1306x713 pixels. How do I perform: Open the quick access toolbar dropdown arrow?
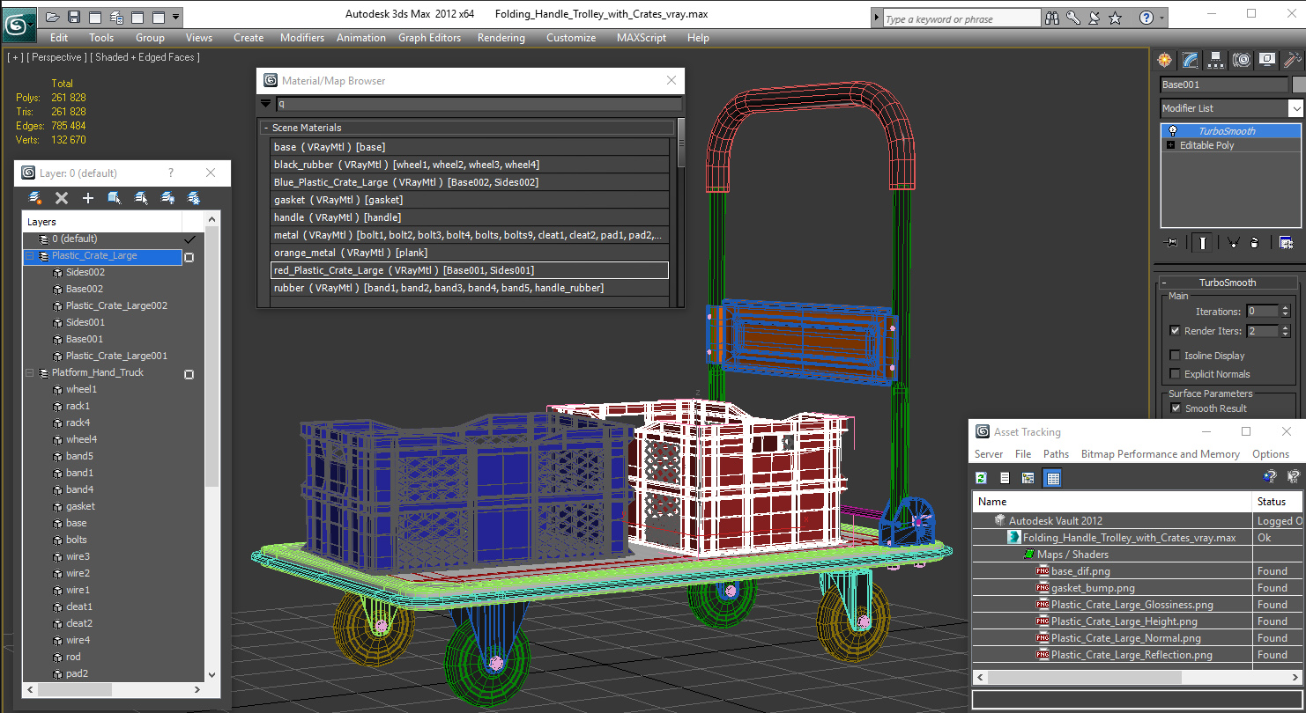176,17
